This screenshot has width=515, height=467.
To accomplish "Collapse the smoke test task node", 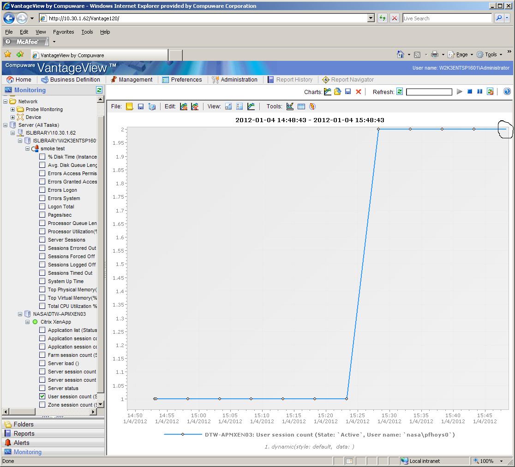I will click(27, 148).
